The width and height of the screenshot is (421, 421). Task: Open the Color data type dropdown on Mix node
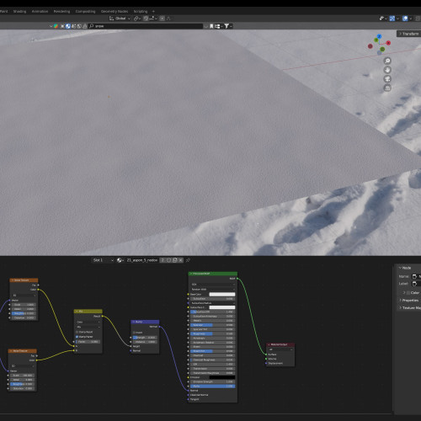click(x=88, y=322)
